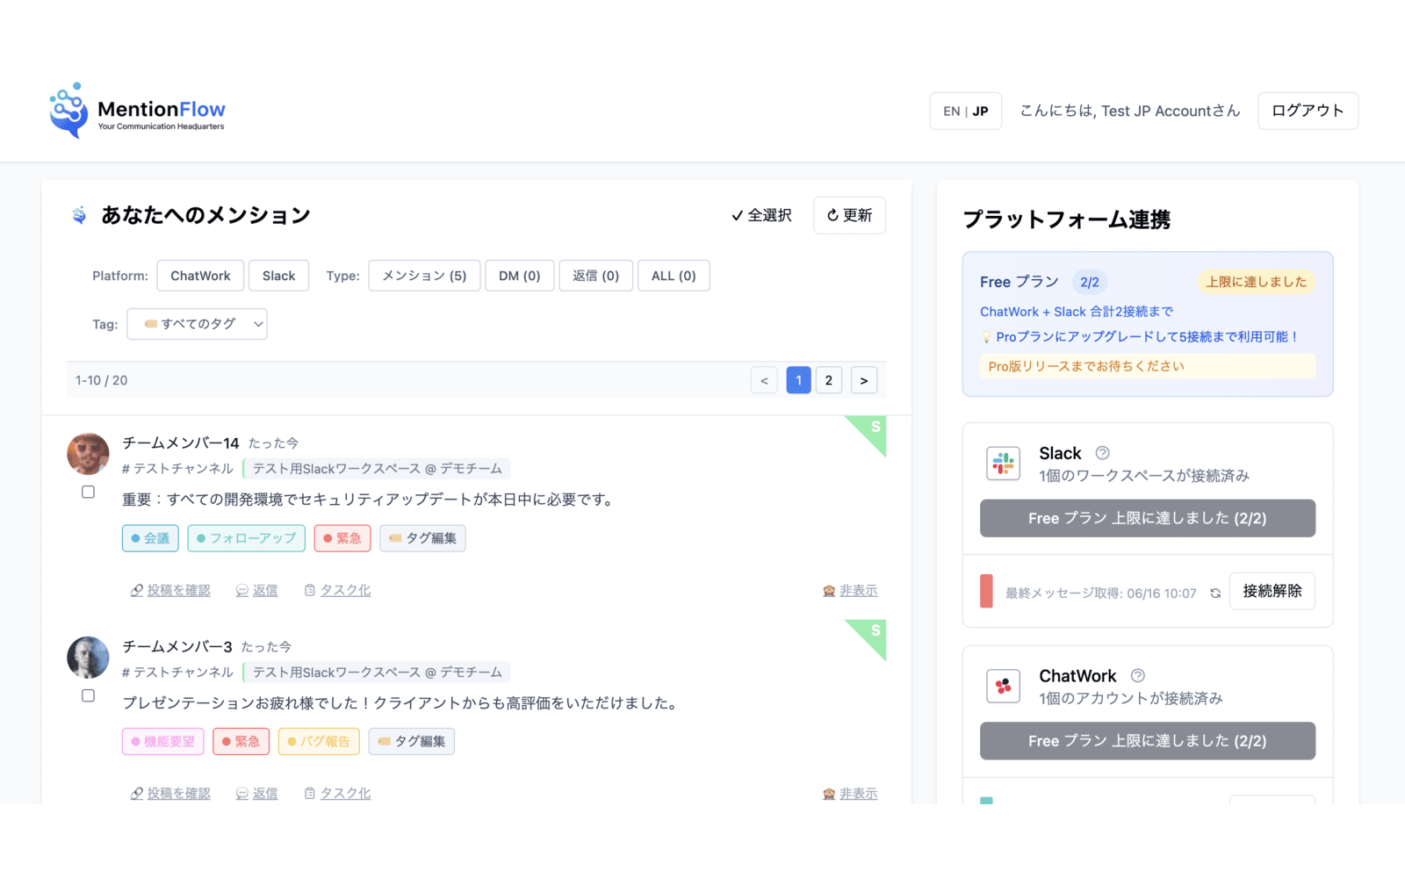
Task: Tick checkbox for チームメンバー14 mention
Action: (88, 493)
